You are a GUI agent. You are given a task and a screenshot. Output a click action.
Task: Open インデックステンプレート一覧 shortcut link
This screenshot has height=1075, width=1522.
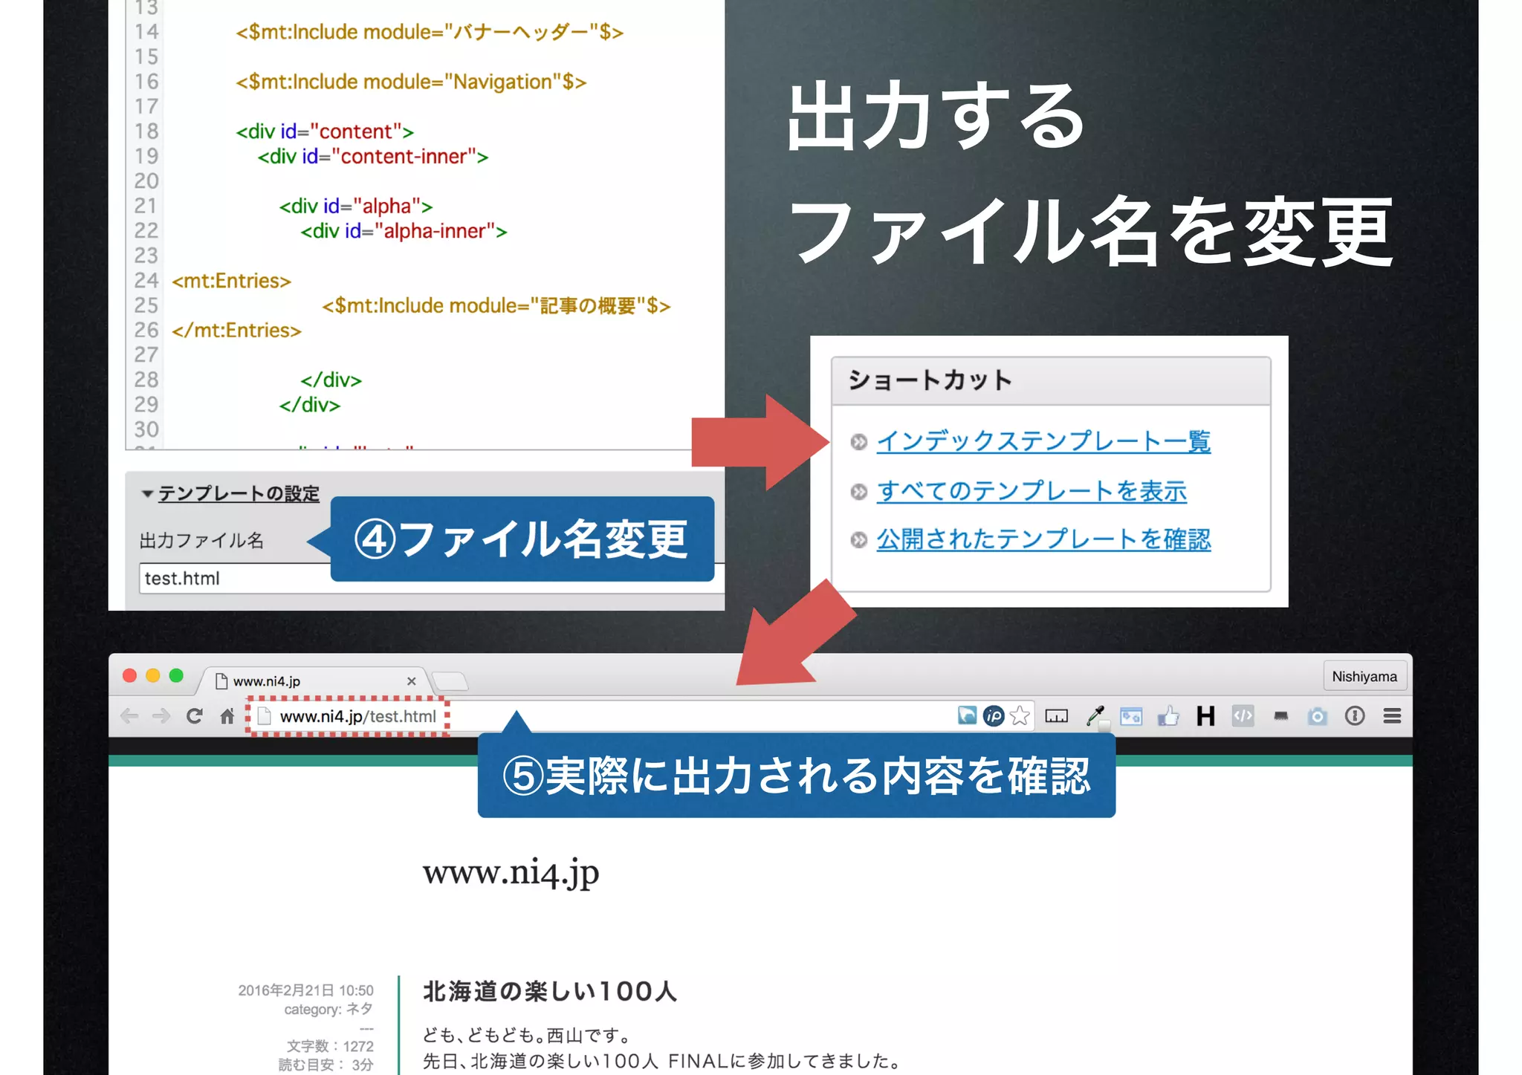(1043, 441)
